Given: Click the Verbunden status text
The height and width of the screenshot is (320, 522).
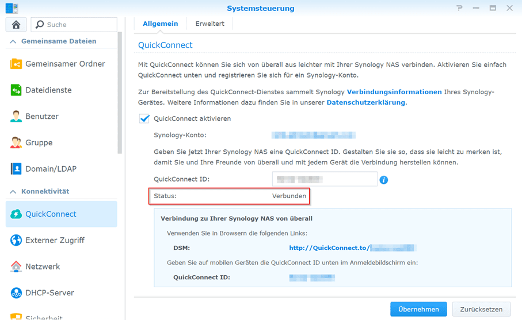Looking at the screenshot, I should [x=289, y=196].
